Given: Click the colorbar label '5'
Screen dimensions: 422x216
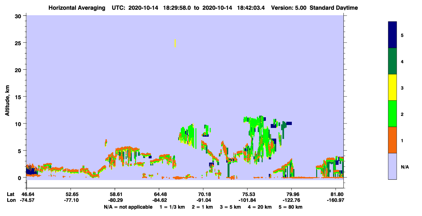Looking at the screenshot, I should tap(402, 35).
